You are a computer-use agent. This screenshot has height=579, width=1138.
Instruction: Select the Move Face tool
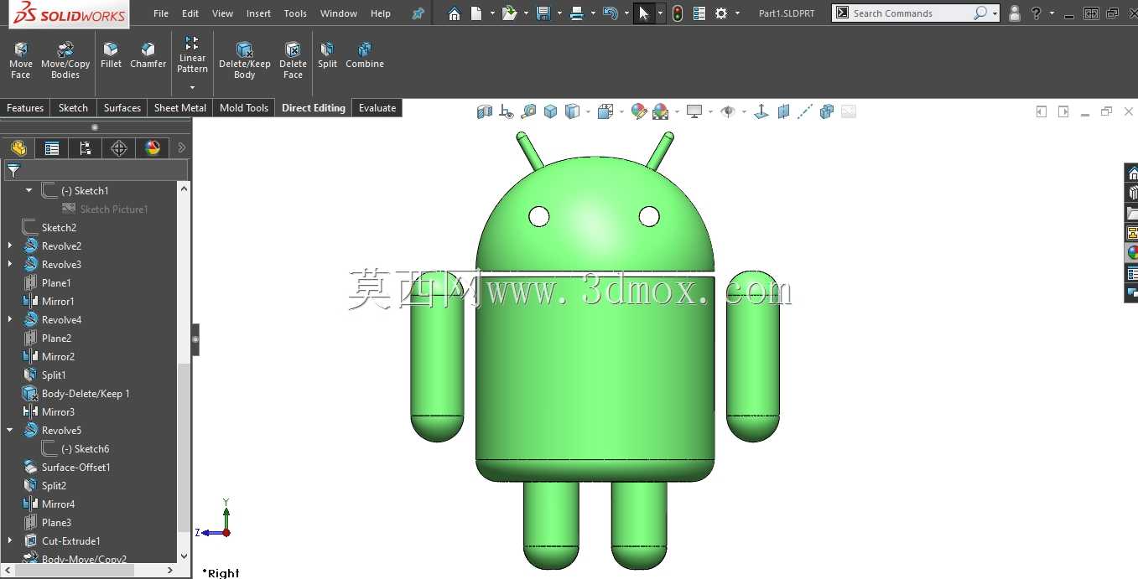click(21, 60)
